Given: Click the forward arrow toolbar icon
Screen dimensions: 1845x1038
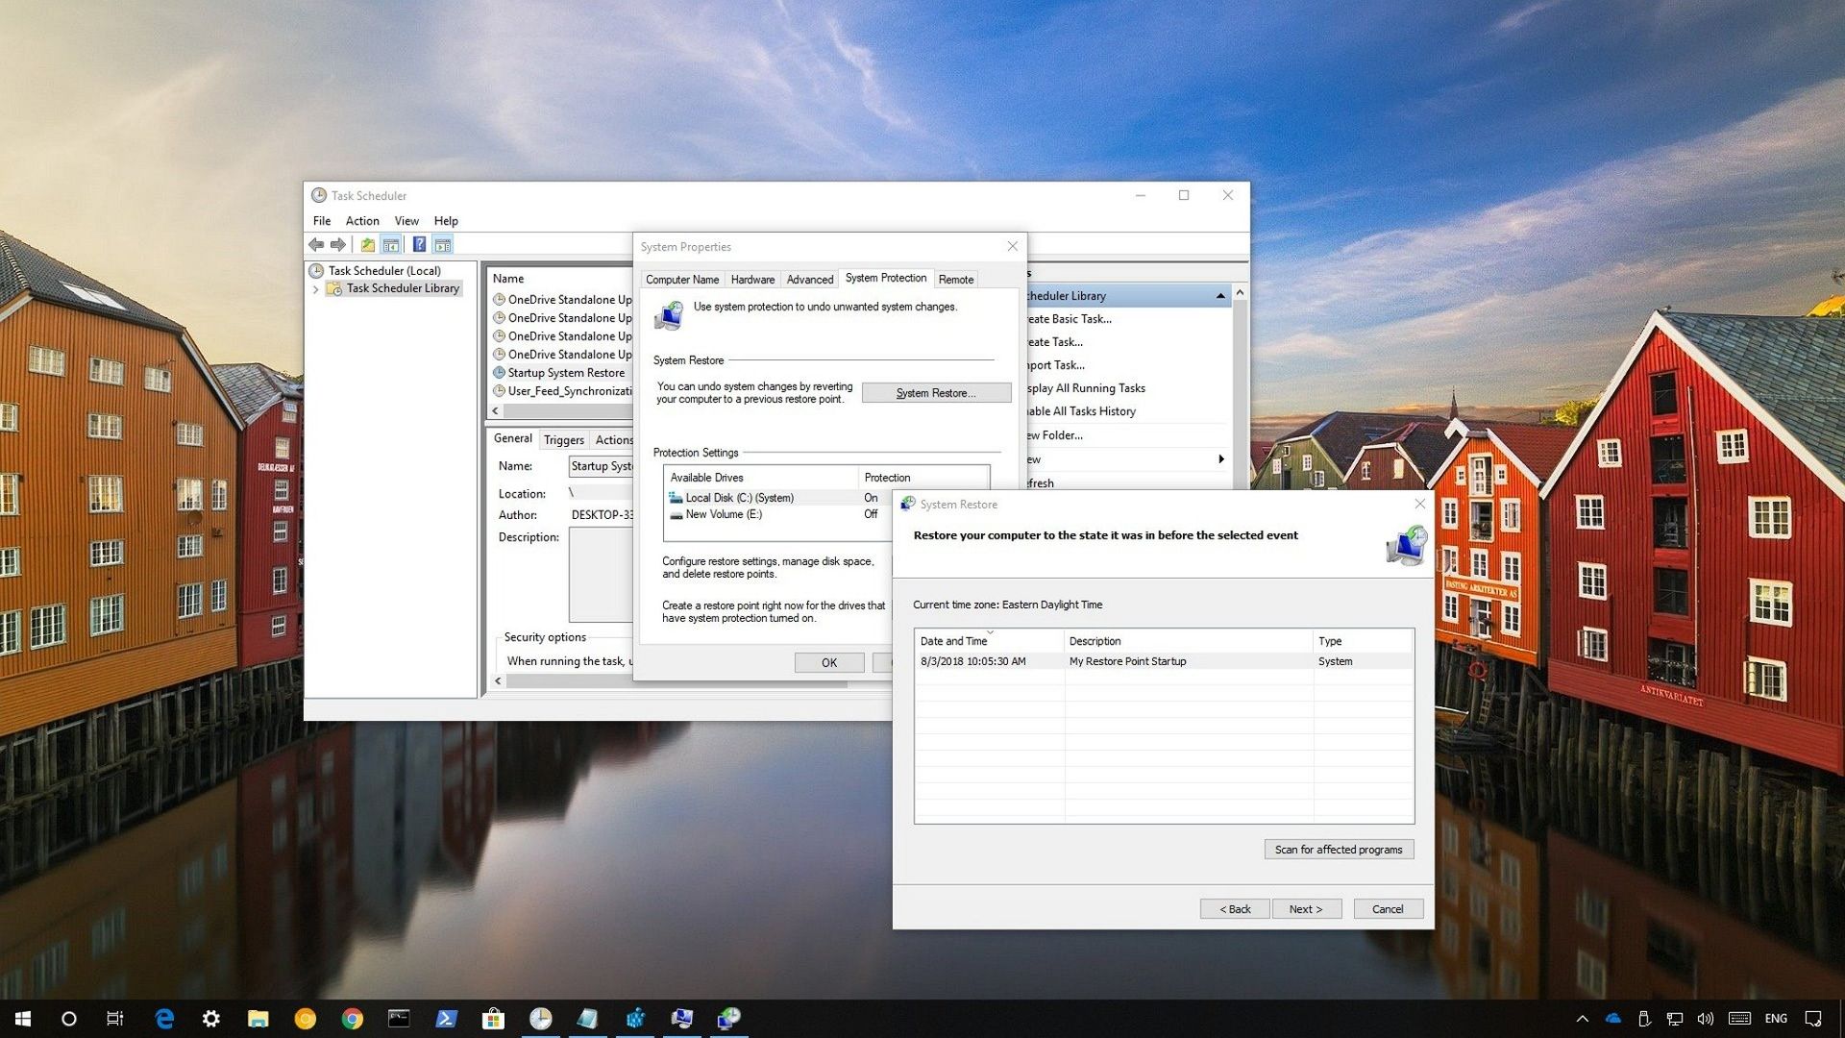Looking at the screenshot, I should pos(338,244).
